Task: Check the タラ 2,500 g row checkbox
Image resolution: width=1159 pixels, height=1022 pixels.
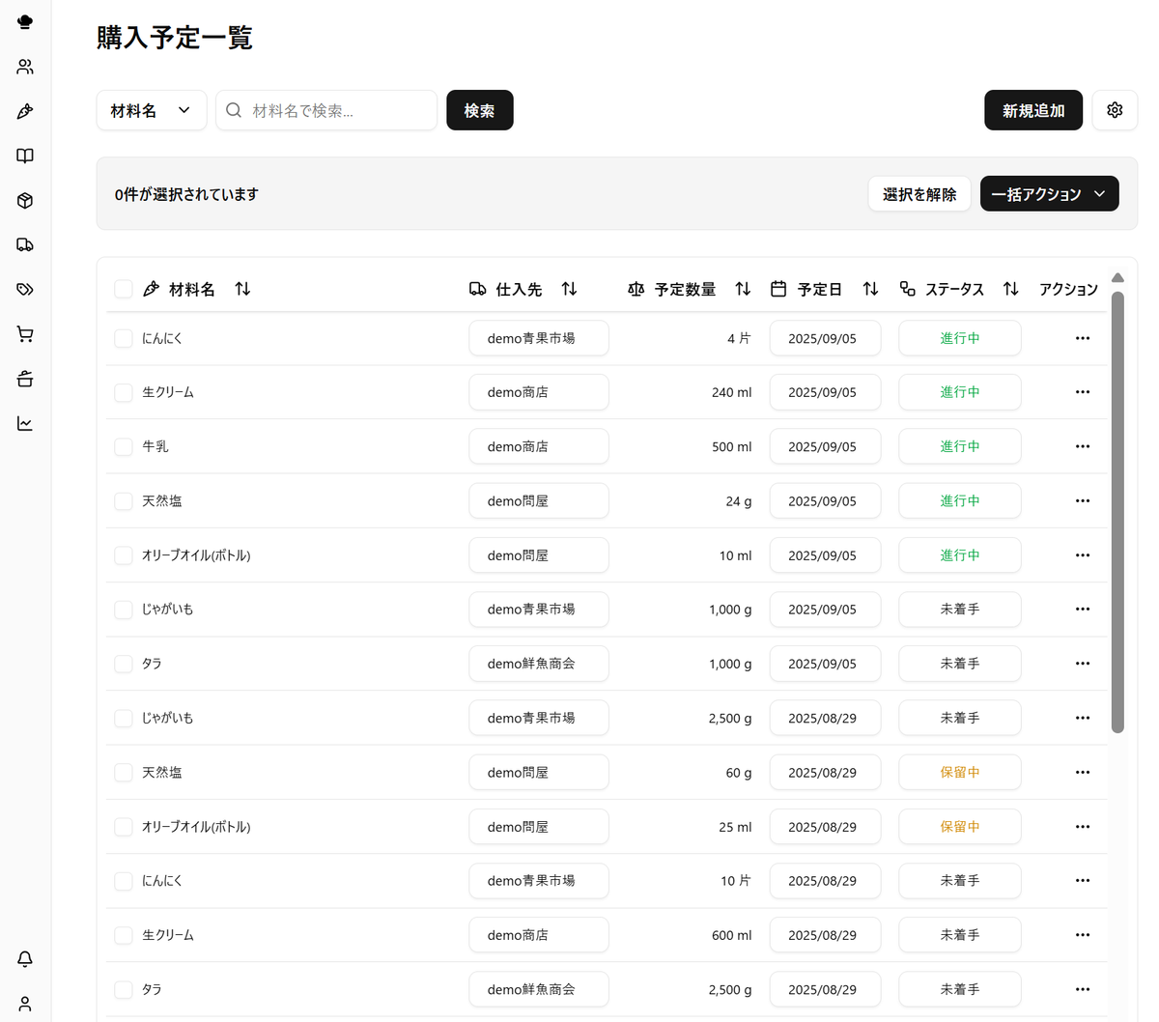Action: tap(124, 989)
